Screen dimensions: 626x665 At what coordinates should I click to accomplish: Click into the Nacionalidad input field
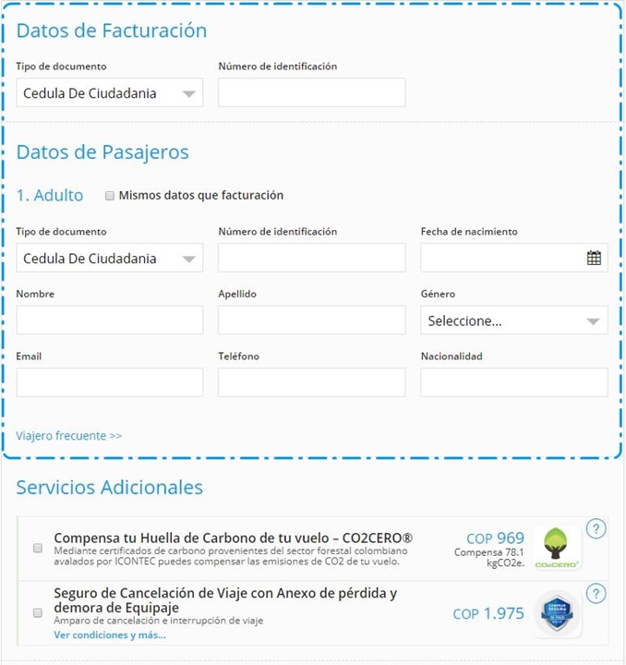click(x=514, y=382)
